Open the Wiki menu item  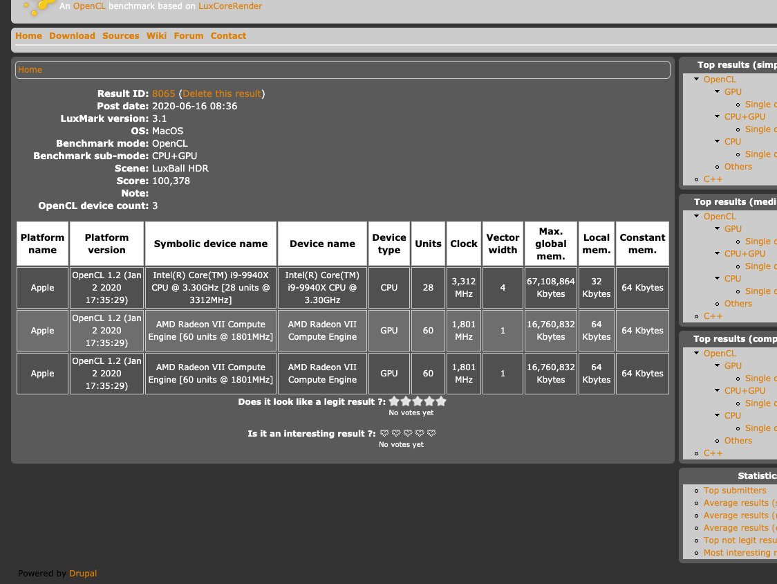tap(156, 36)
